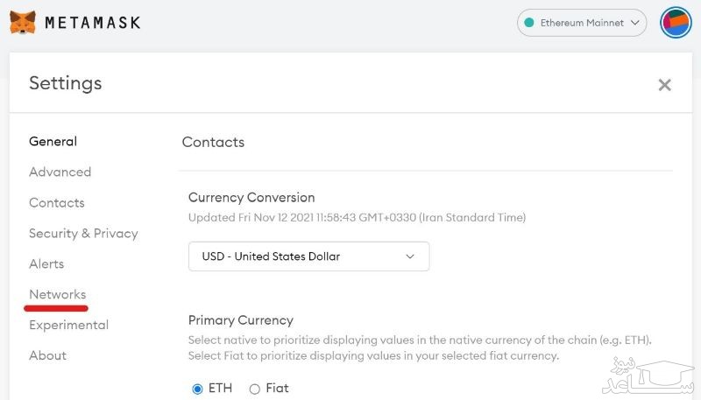
Task: Click the Settings page title
Action: pyautogui.click(x=66, y=83)
